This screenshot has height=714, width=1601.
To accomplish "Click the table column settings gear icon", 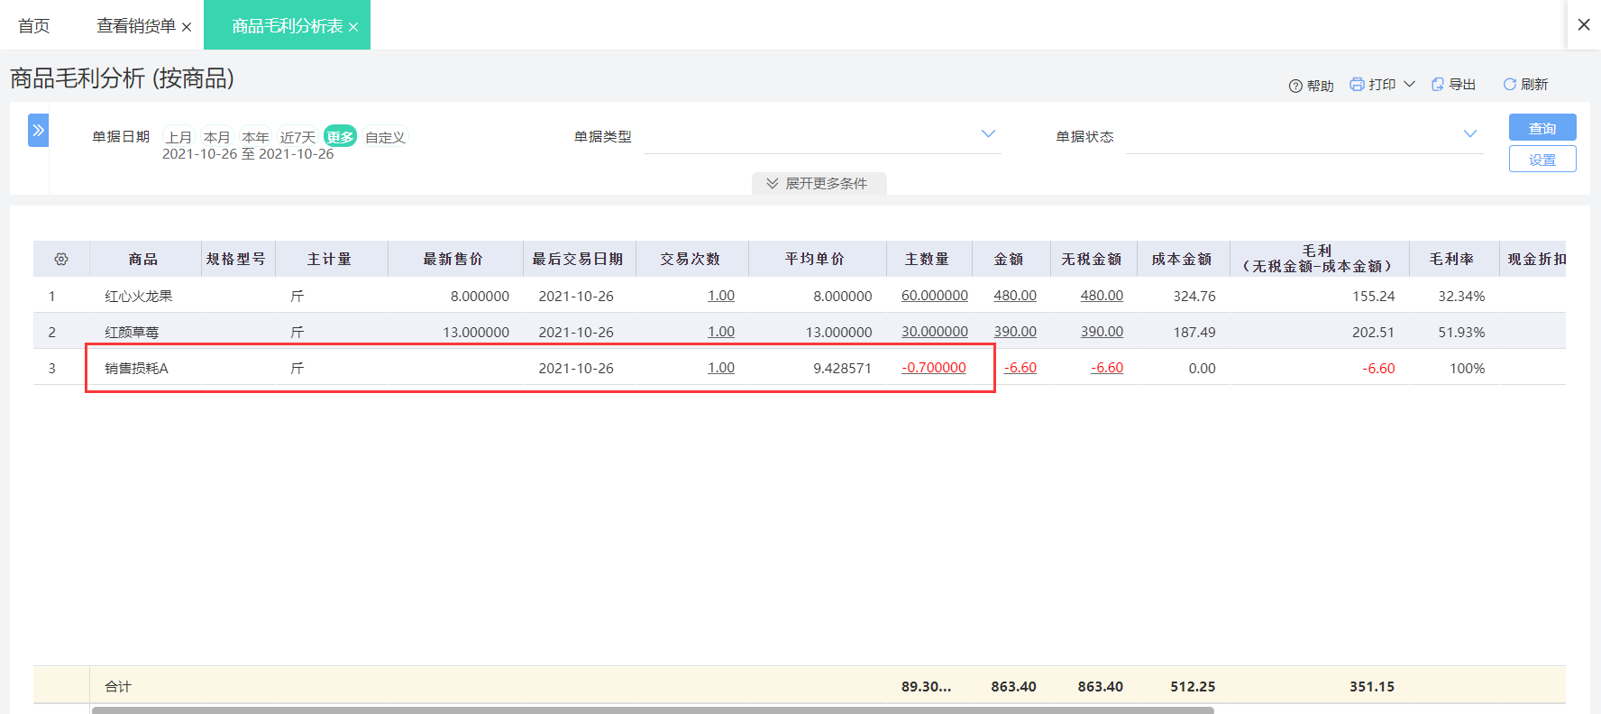I will pyautogui.click(x=61, y=259).
